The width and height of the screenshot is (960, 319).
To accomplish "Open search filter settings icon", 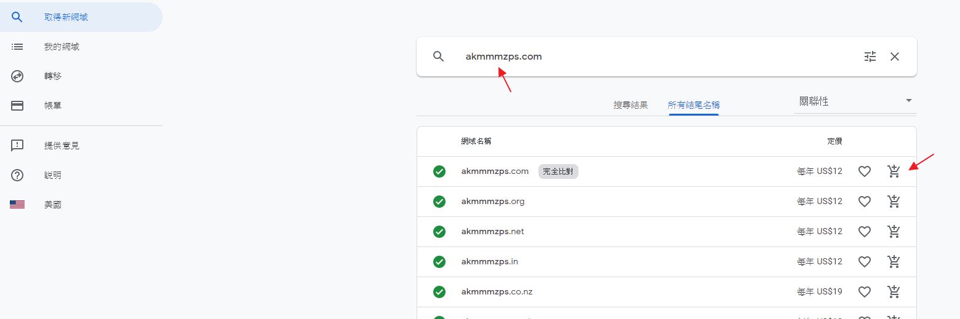I will [870, 57].
